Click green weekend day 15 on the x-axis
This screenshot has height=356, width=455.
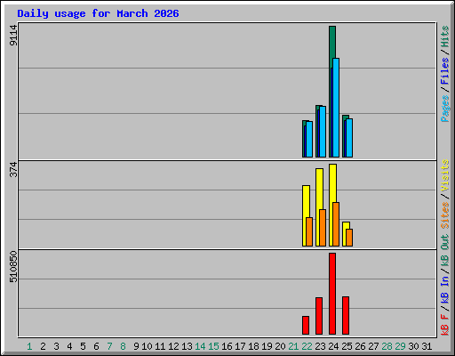click(x=213, y=346)
